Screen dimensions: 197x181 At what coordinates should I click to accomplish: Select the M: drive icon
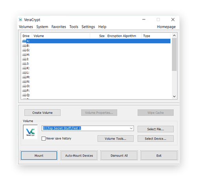(24, 77)
